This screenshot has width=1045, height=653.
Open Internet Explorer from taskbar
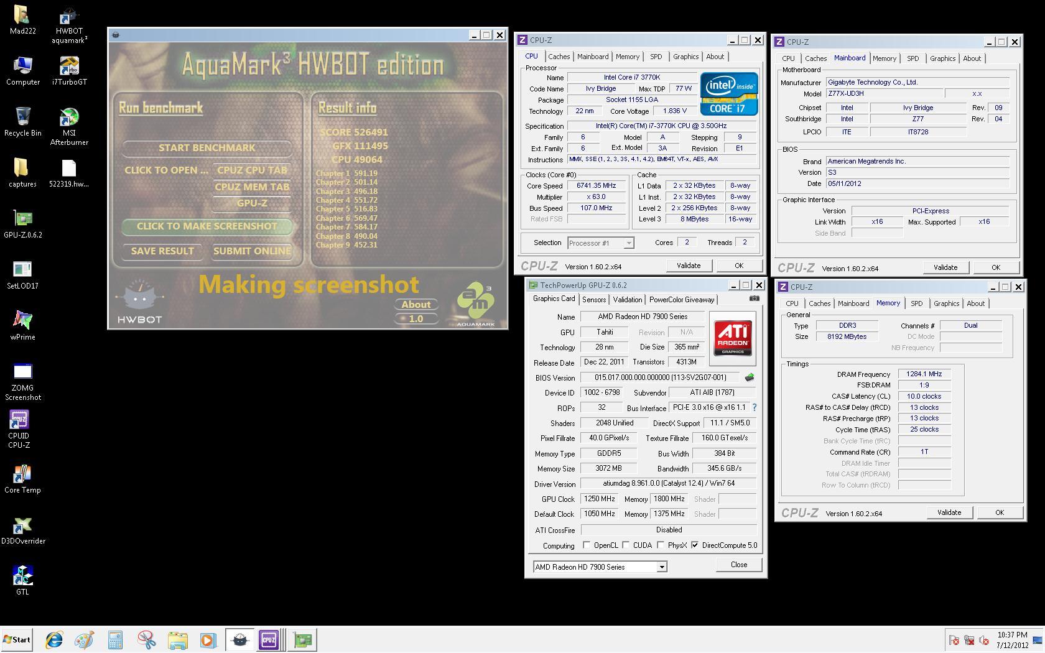54,640
